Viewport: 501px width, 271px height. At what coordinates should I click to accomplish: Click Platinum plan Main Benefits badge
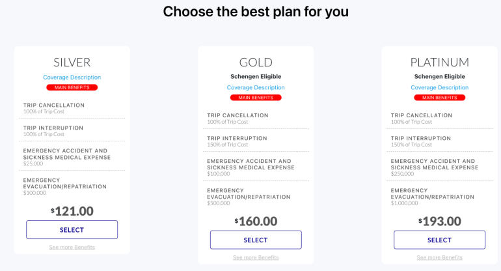(x=439, y=98)
